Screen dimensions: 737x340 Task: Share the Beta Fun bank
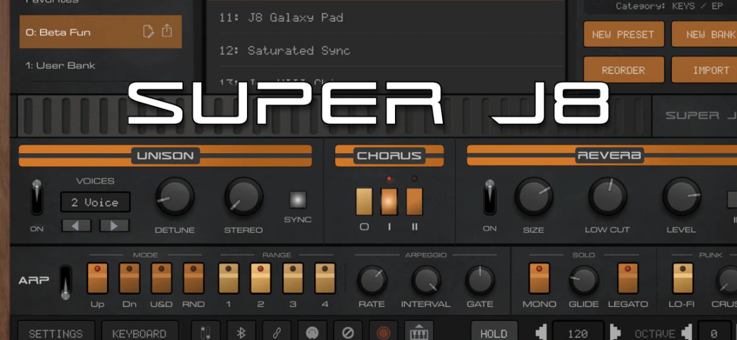167,31
